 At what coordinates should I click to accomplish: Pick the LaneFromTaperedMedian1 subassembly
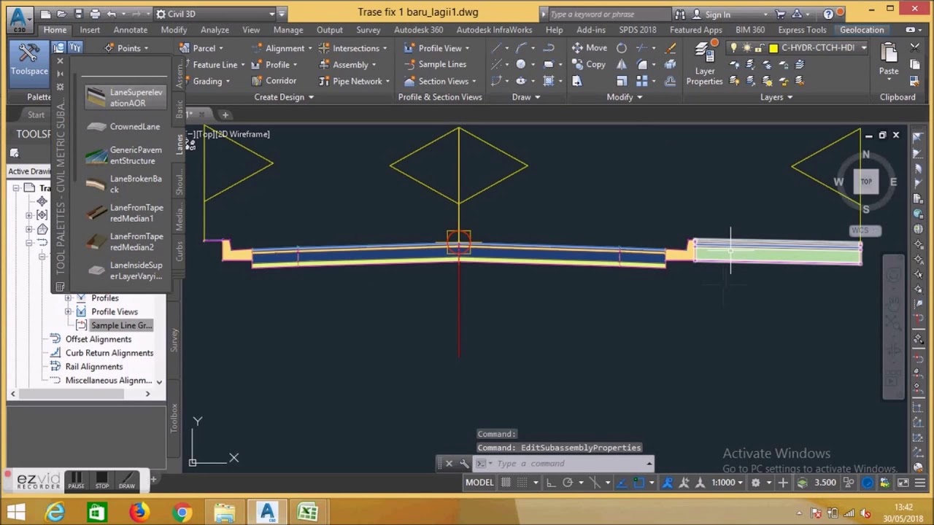click(x=125, y=213)
